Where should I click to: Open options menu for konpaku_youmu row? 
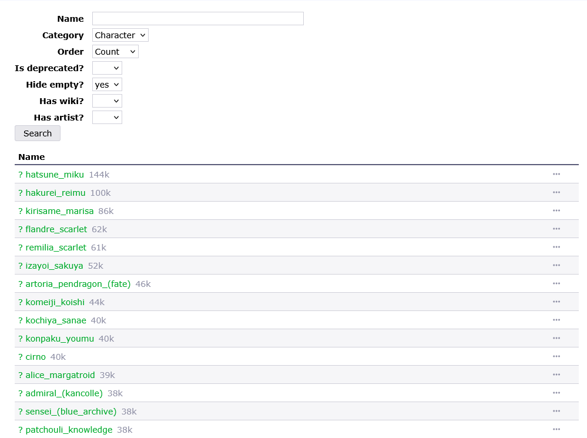click(556, 338)
